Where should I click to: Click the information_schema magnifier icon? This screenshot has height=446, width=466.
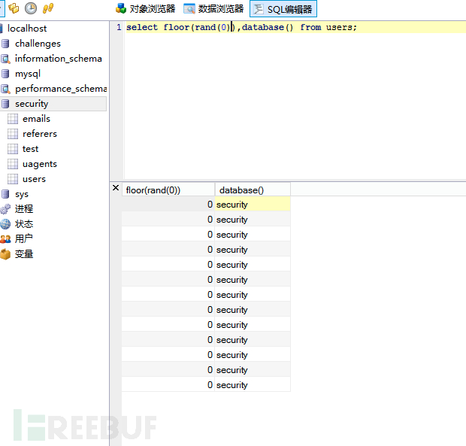[x=5, y=59]
